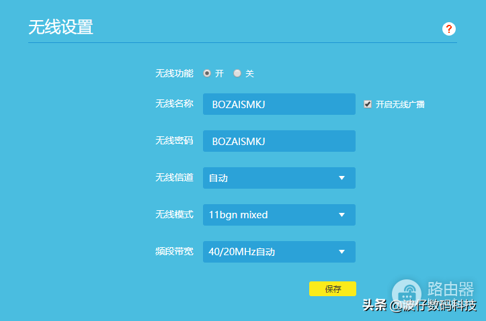Focus the 无线密码 input field
This screenshot has height=321, width=486.
coord(279,141)
